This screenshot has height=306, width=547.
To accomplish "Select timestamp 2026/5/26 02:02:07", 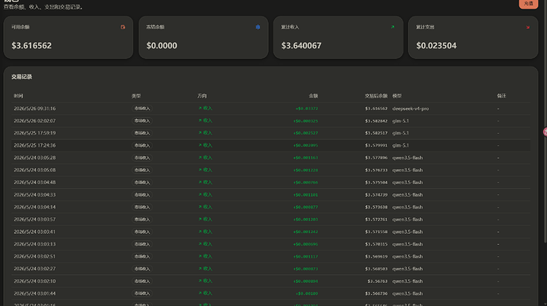I will [x=35, y=120].
